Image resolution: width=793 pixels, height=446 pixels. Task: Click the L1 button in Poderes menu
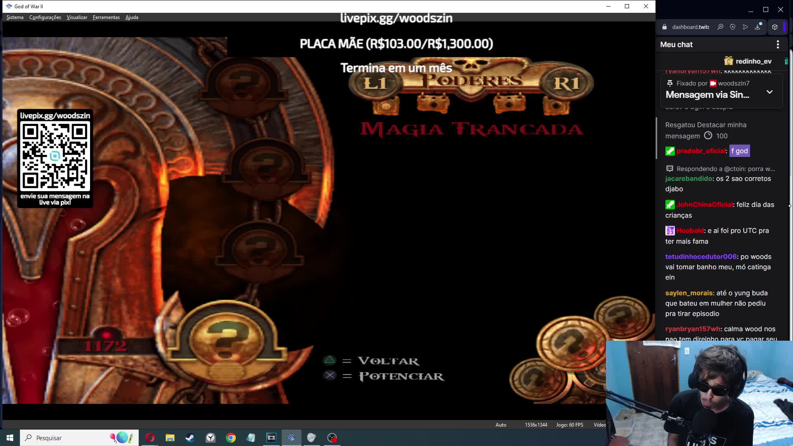click(375, 83)
